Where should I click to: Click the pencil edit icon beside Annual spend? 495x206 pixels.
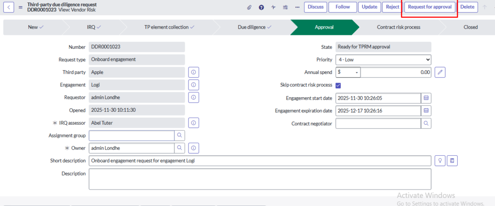[x=439, y=72]
